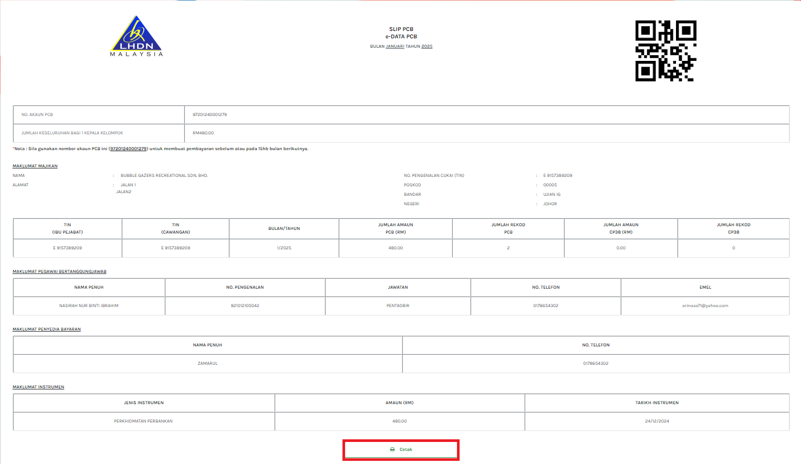Select the PERKHIDMATAN PERBANKAN instrument cell
The width and height of the screenshot is (801, 464).
(x=144, y=420)
